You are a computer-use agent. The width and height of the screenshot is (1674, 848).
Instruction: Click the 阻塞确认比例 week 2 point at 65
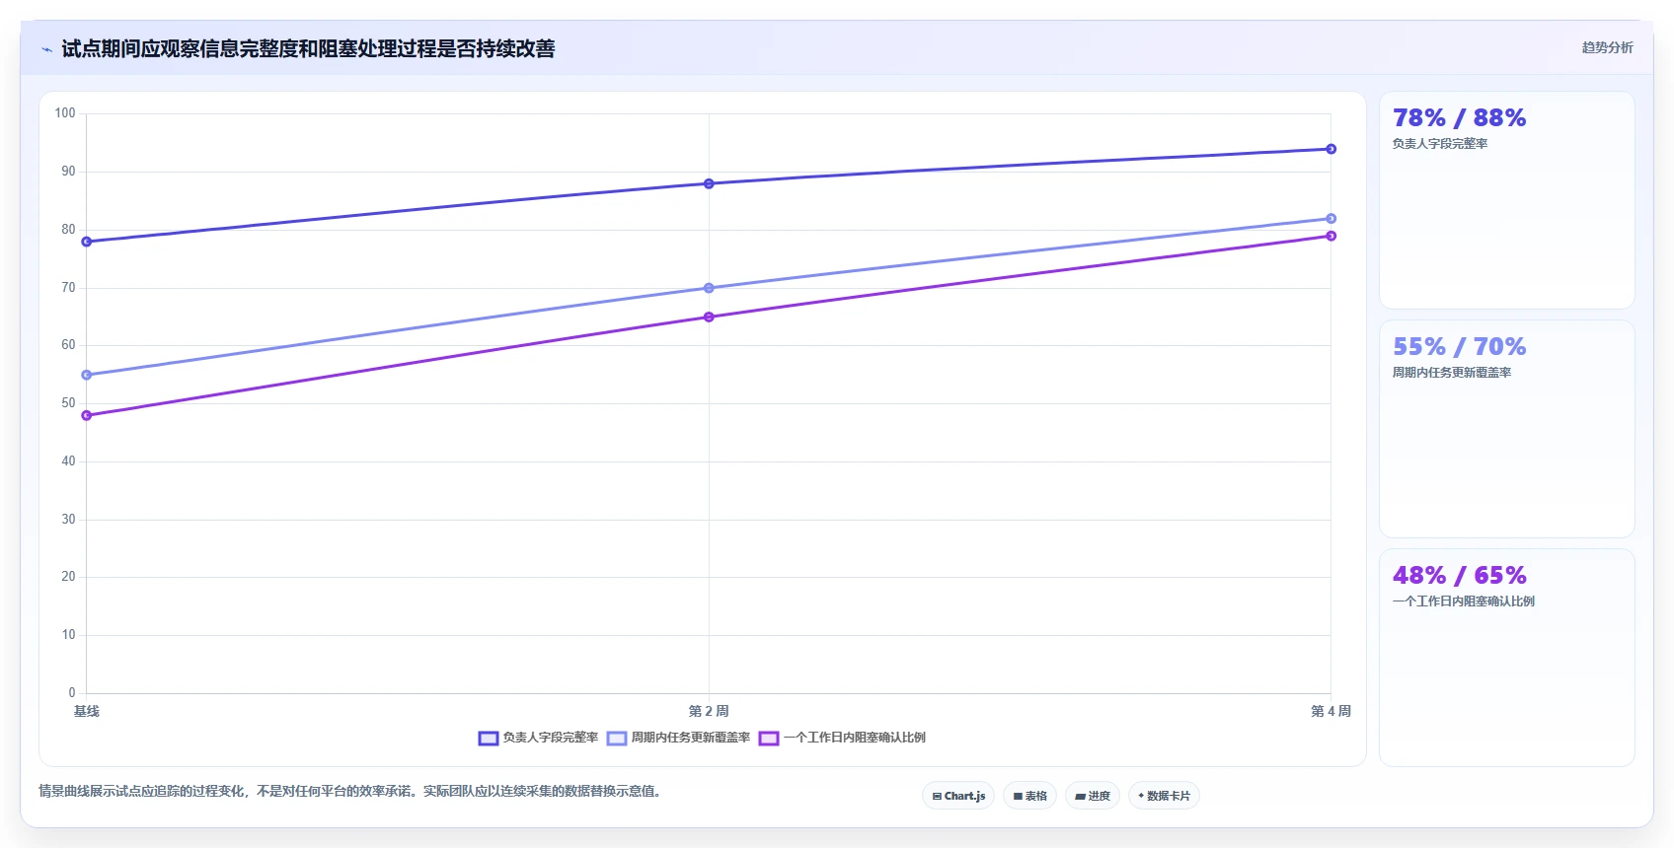pyautogui.click(x=709, y=317)
